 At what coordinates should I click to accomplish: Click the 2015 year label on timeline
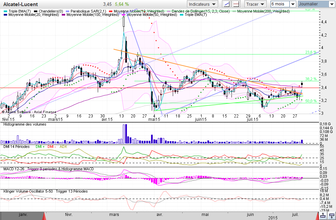click(273, 218)
